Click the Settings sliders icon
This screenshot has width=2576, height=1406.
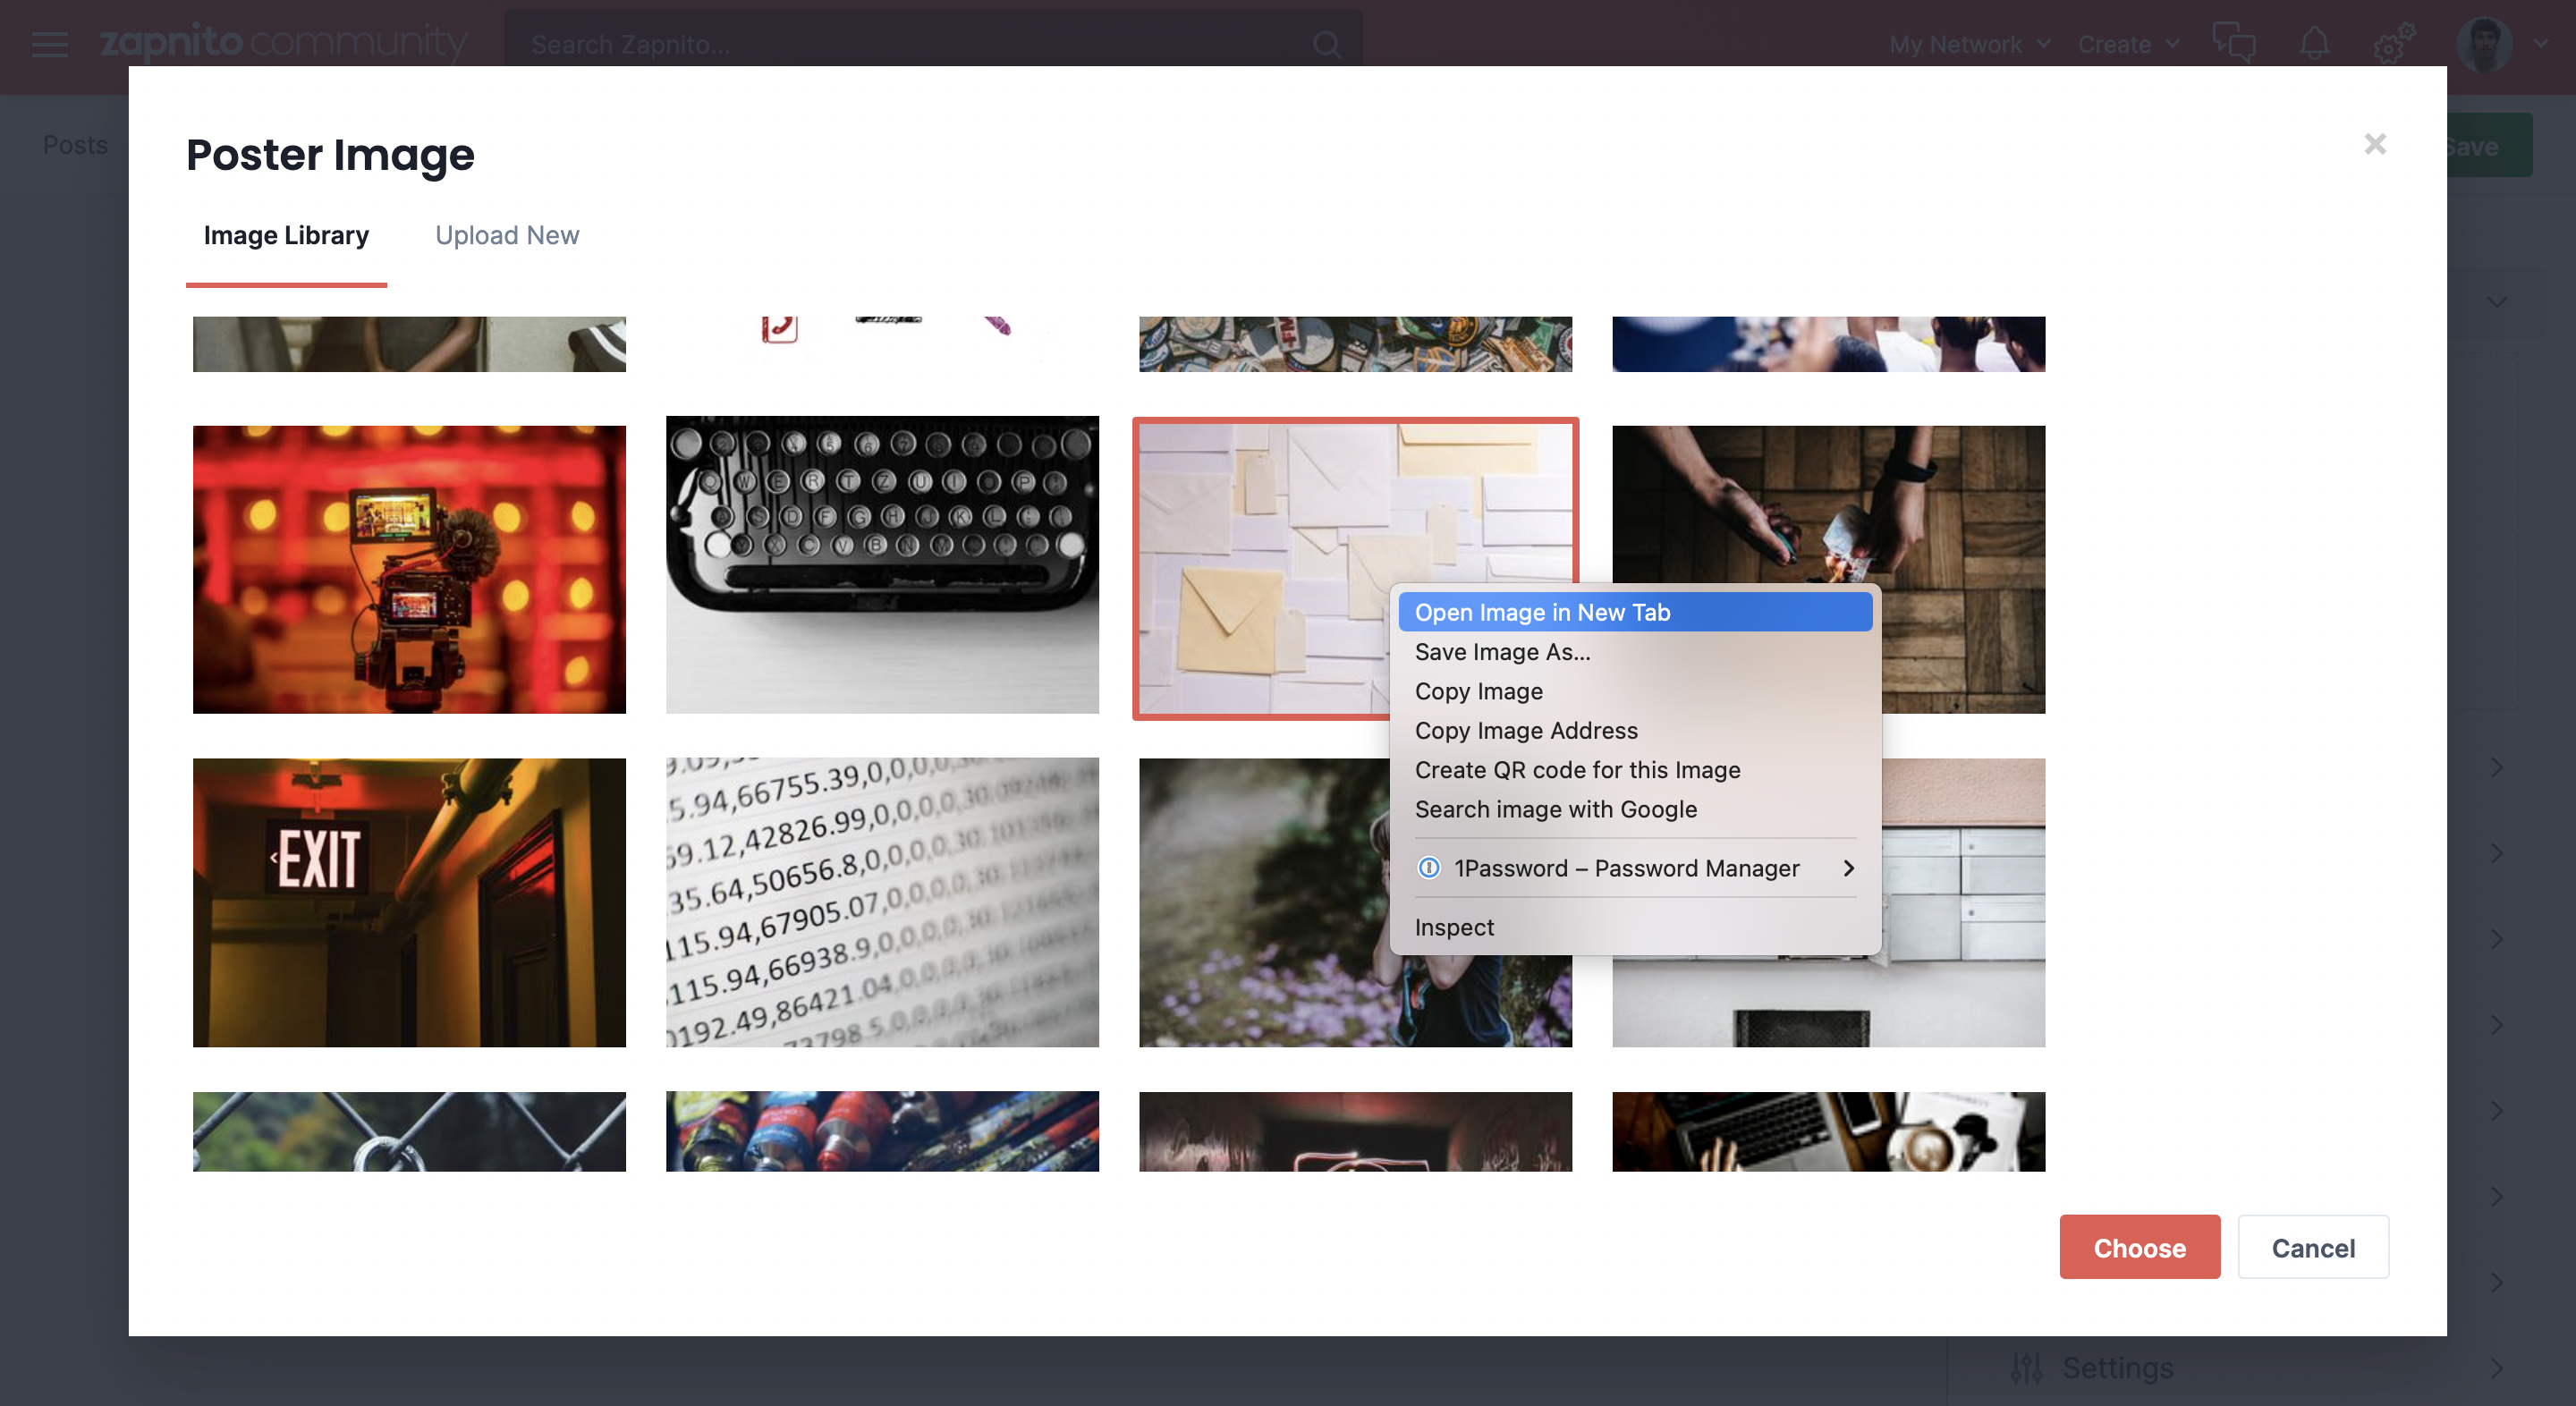(2026, 1367)
